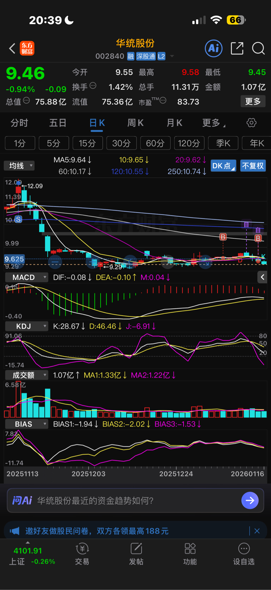
Task: Open search with magnifier icon
Action: click(258, 48)
